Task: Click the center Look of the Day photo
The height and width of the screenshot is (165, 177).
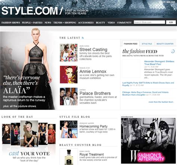Action: [29, 134]
